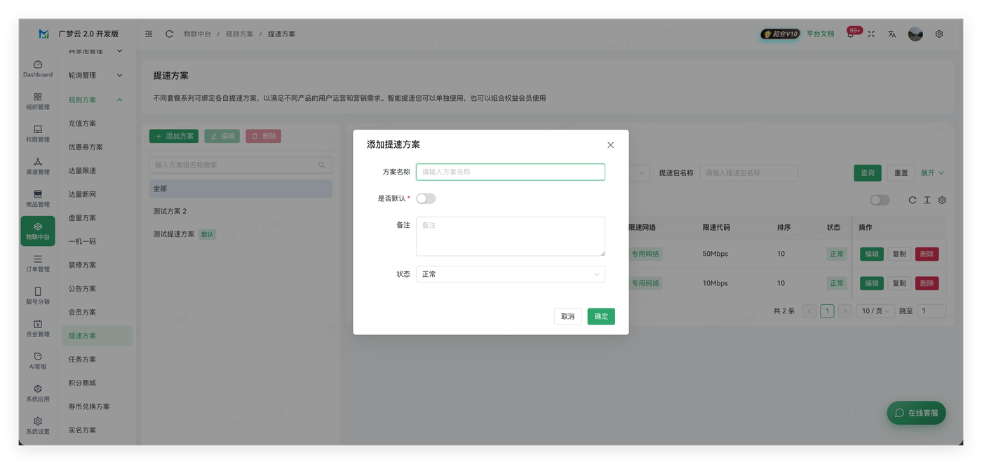Open 渠道管理 in the left rail
This screenshot has height=464, width=982.
pos(38,166)
